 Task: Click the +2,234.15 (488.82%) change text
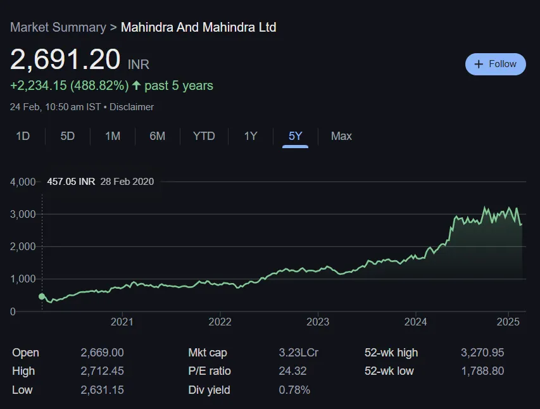[x=70, y=85]
